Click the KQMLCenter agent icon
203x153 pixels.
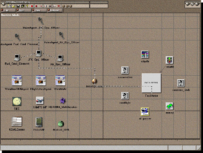pyautogui.click(x=16, y=122)
